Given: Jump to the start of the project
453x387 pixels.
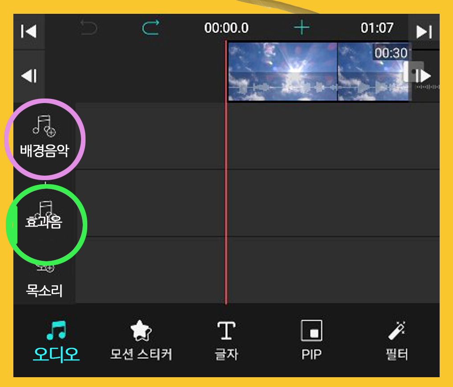Looking at the screenshot, I should click(x=29, y=31).
